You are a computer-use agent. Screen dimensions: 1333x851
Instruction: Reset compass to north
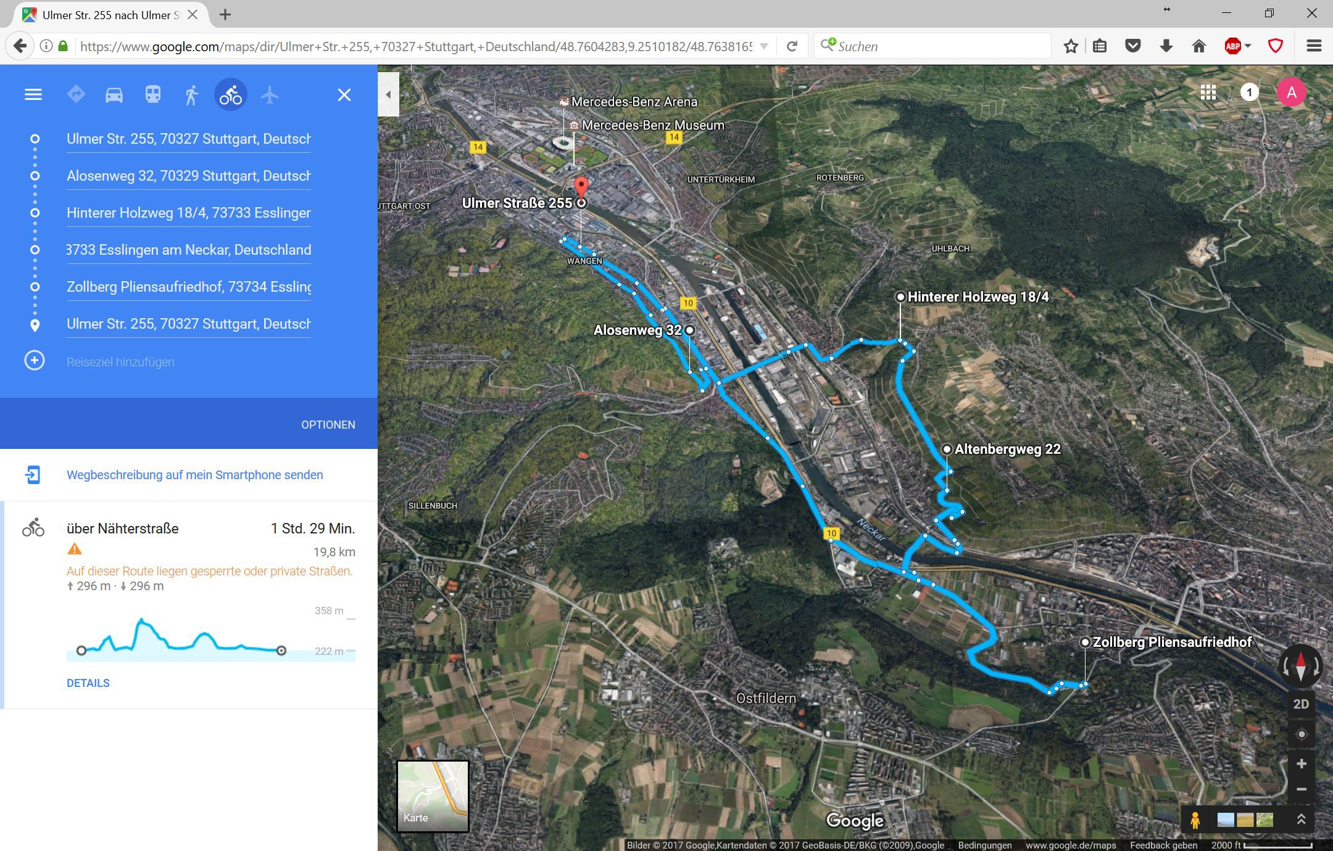[x=1301, y=665]
